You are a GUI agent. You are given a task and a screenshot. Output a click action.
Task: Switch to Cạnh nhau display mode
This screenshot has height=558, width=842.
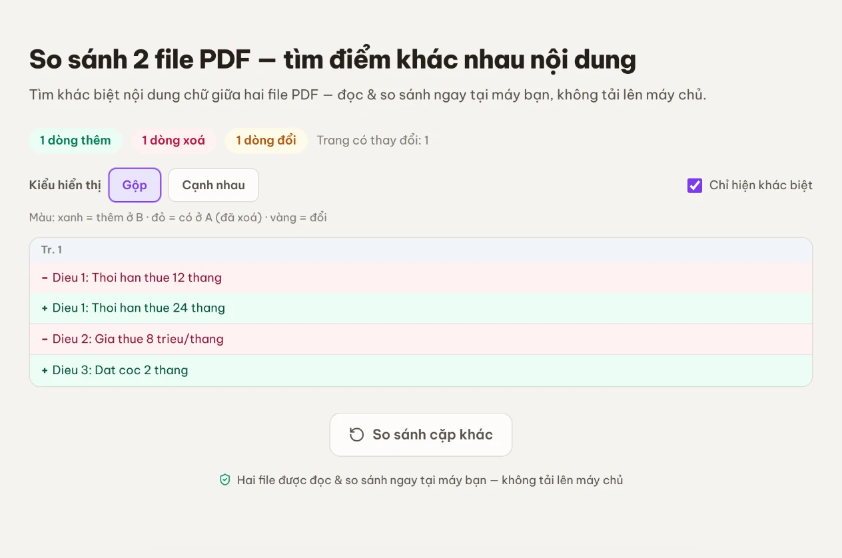pos(213,185)
